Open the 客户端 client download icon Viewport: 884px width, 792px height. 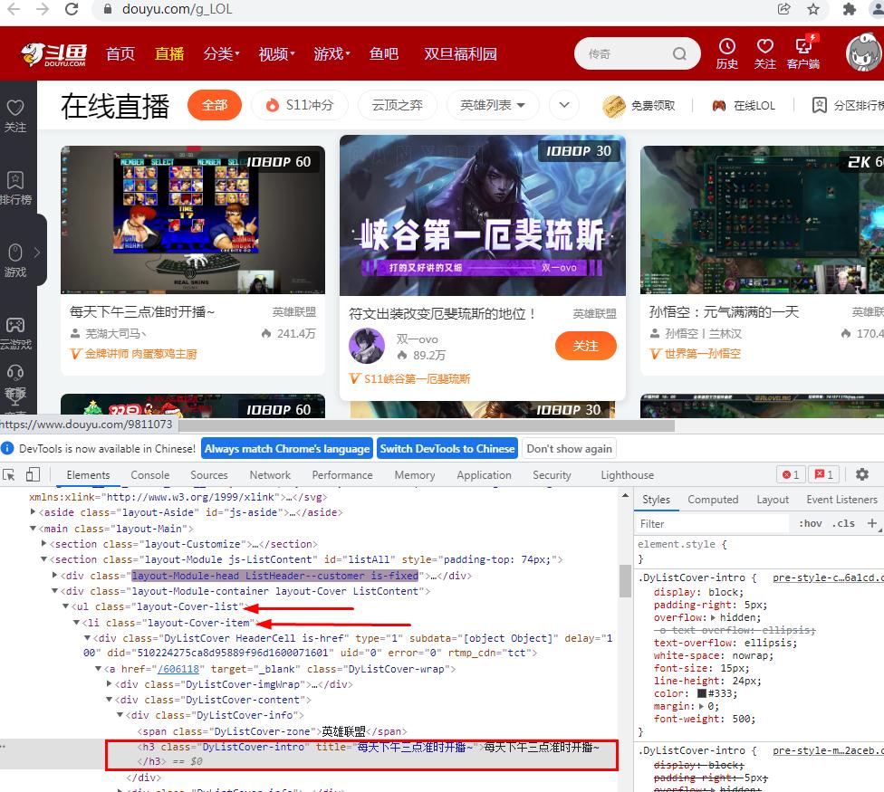tap(803, 53)
